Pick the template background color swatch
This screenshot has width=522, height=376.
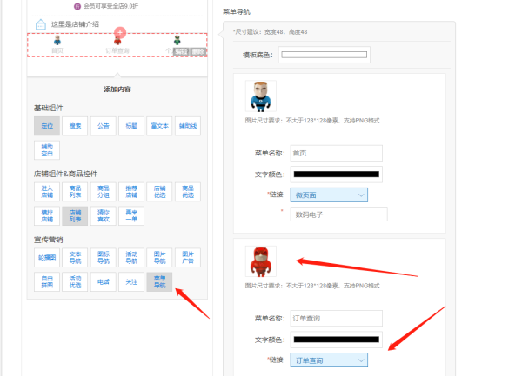[x=323, y=56]
